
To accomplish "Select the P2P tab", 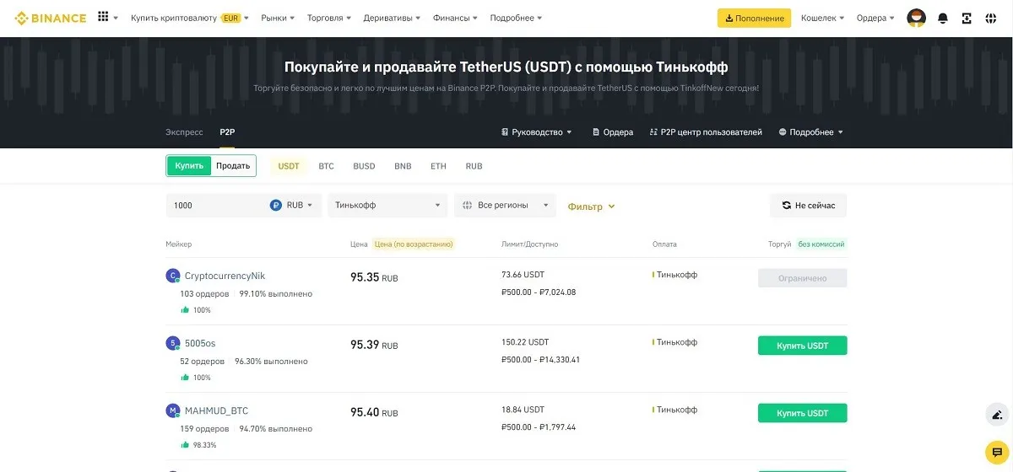I will click(227, 132).
